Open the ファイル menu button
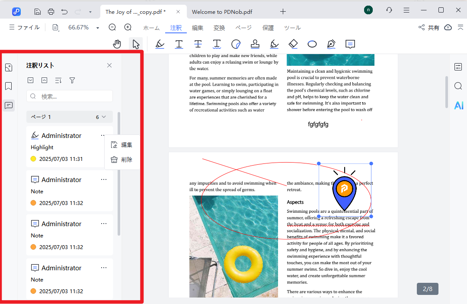The image size is (467, 304). tap(24, 27)
